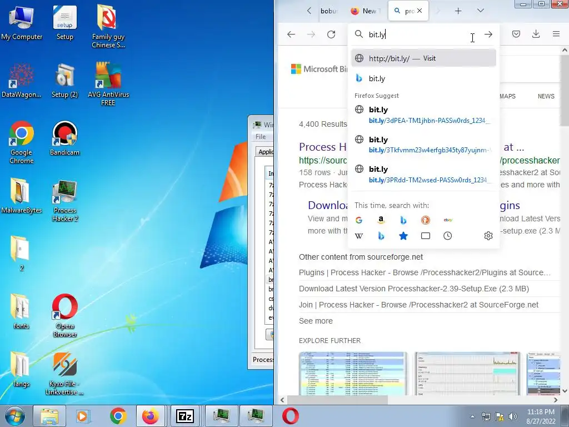Search this time with eBay

click(448, 220)
